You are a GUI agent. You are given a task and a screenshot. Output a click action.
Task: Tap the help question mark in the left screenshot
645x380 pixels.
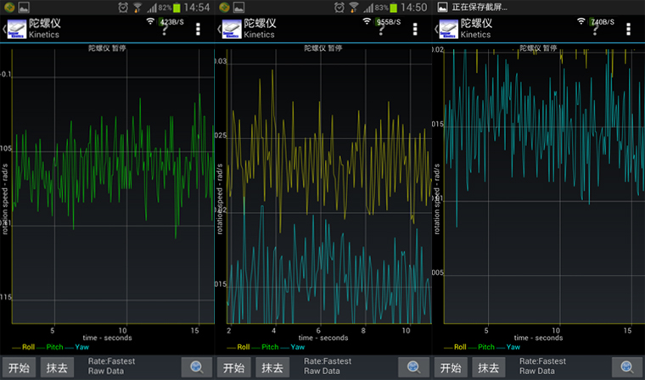tap(165, 30)
